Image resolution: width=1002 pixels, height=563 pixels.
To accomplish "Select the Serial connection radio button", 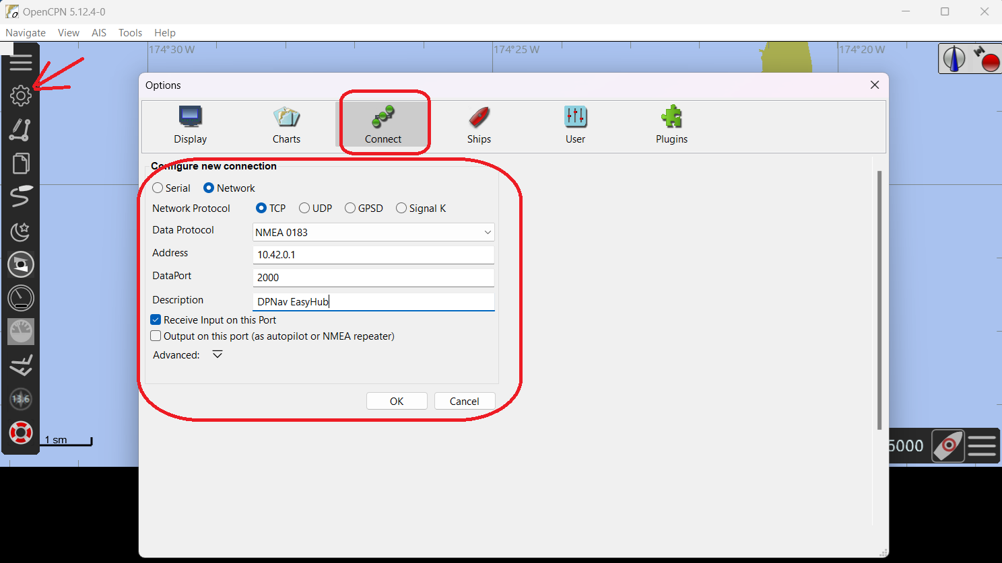I will pyautogui.click(x=158, y=188).
